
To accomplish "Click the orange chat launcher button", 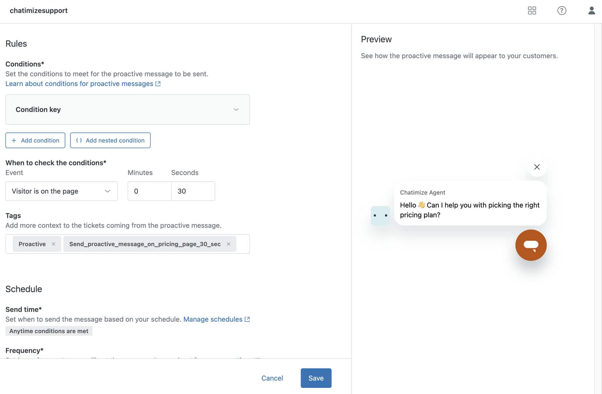I will [530, 245].
